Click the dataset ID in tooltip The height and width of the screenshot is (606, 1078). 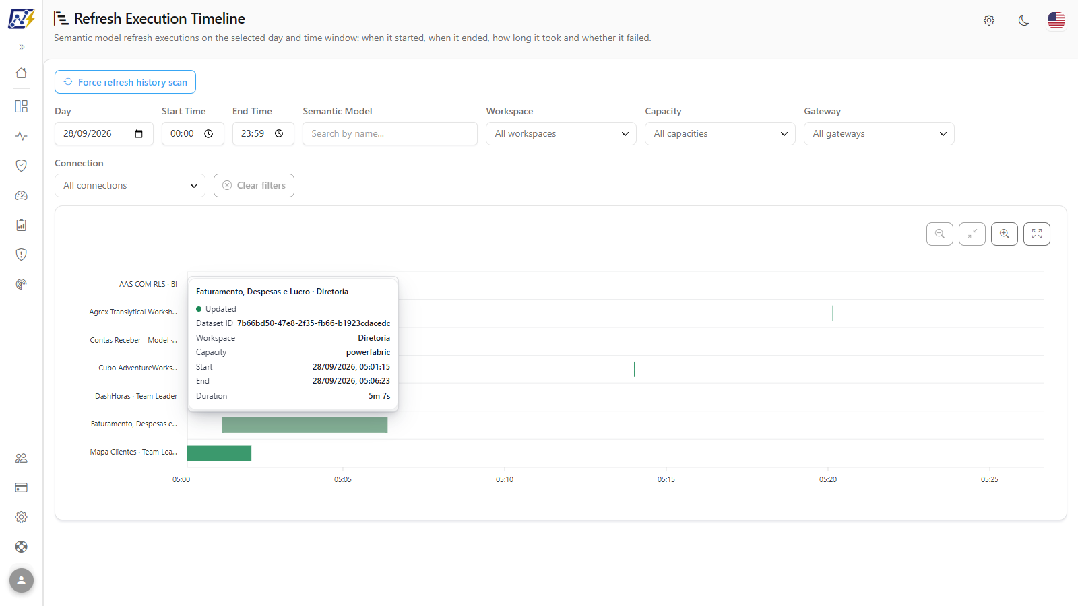(x=313, y=323)
